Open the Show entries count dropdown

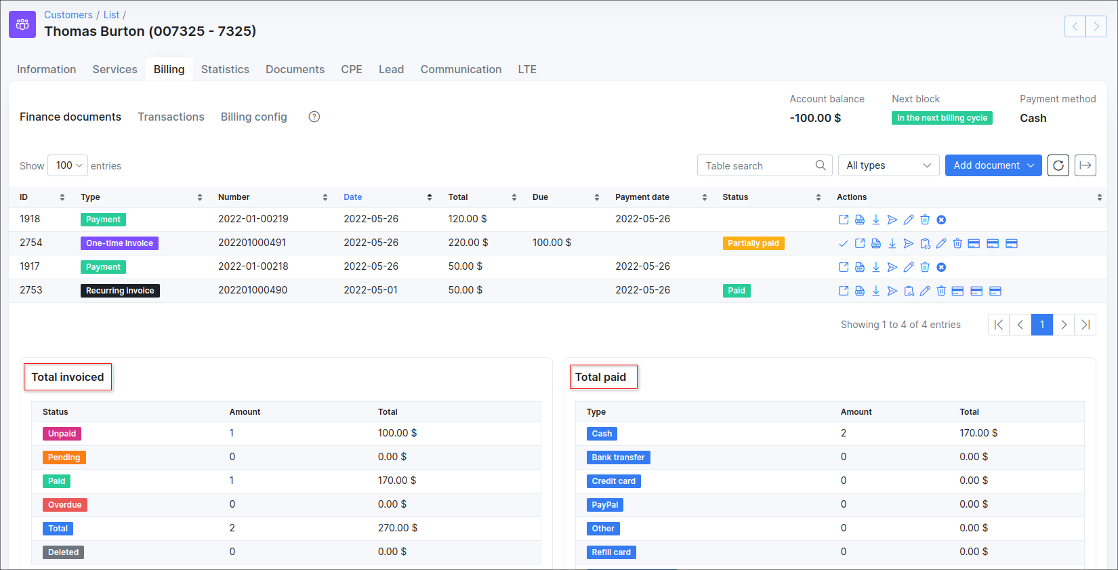pos(68,165)
